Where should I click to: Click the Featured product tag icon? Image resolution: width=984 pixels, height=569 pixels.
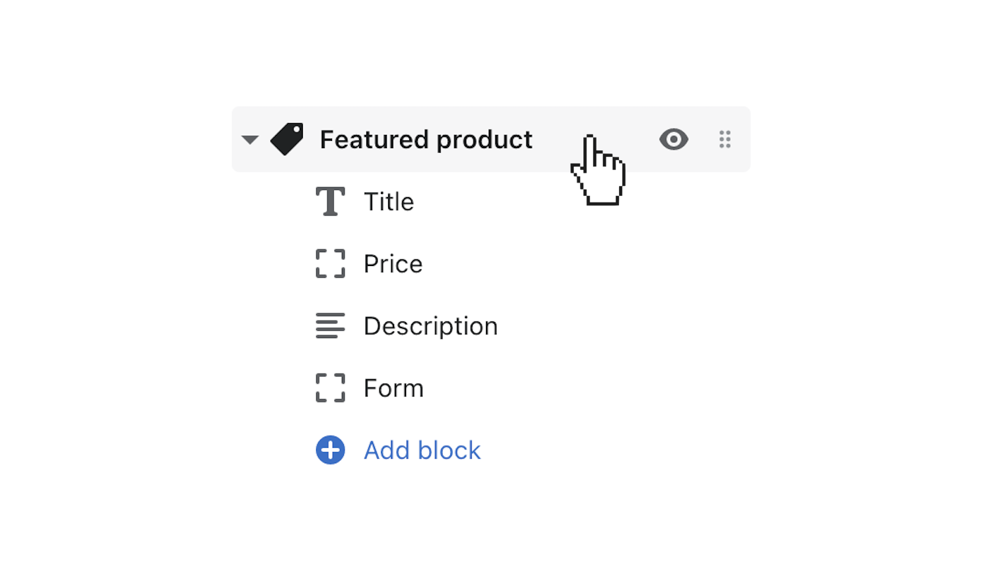click(x=287, y=139)
